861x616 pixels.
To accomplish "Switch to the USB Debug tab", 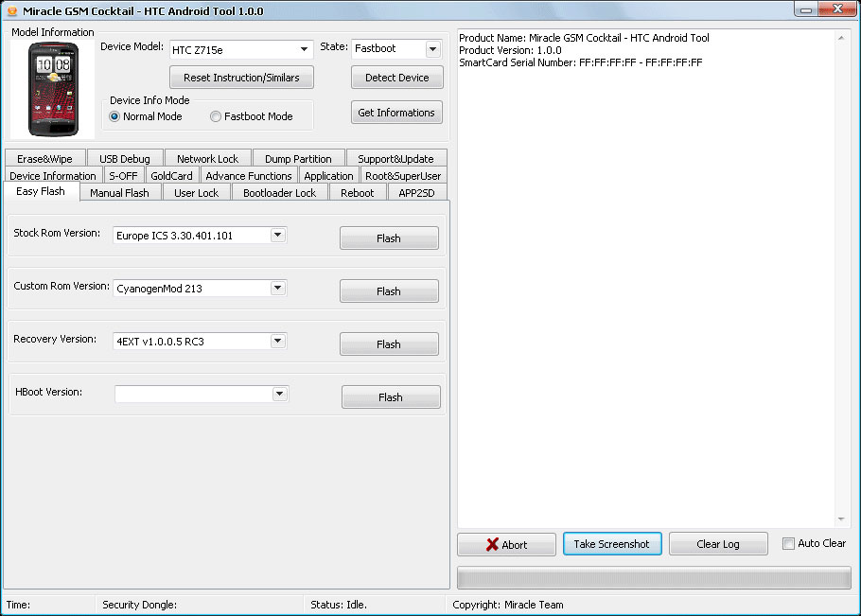I will click(125, 159).
